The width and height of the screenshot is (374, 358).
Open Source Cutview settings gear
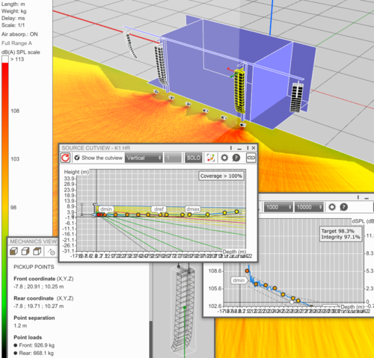click(224, 158)
